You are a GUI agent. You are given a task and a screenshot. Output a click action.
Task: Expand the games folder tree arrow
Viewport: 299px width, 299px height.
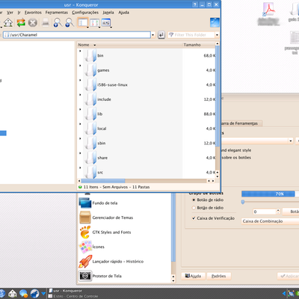[x=80, y=66]
